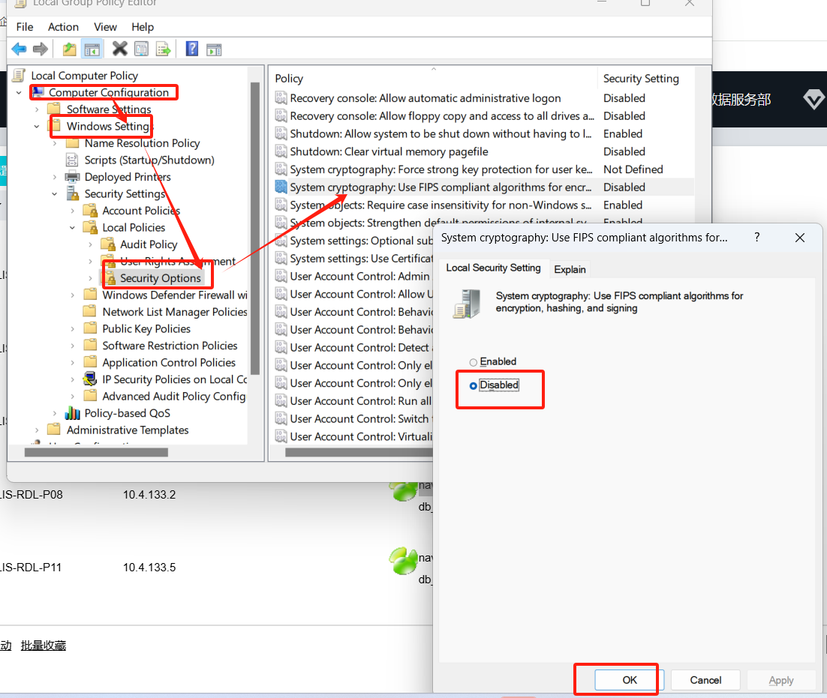This screenshot has height=698, width=827.
Task: Click the disabled Apply button
Action: pyautogui.click(x=781, y=680)
